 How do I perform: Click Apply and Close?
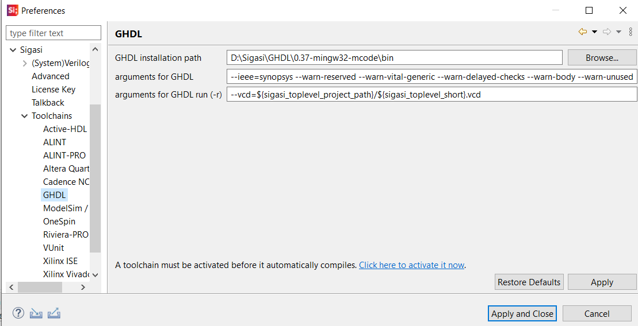pyautogui.click(x=522, y=313)
